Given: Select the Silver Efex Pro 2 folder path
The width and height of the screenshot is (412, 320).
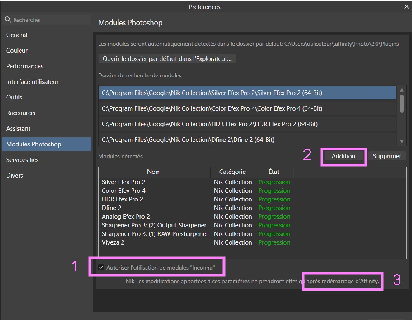Looking at the screenshot, I should point(247,93).
